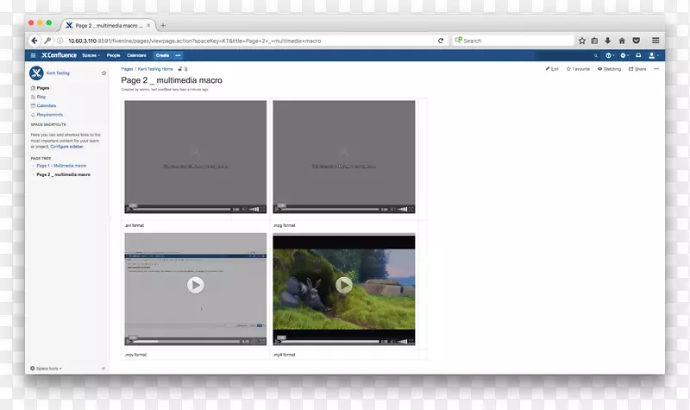690x410 pixels.
Task: Click the Confluence logo in header
Action: coord(58,55)
